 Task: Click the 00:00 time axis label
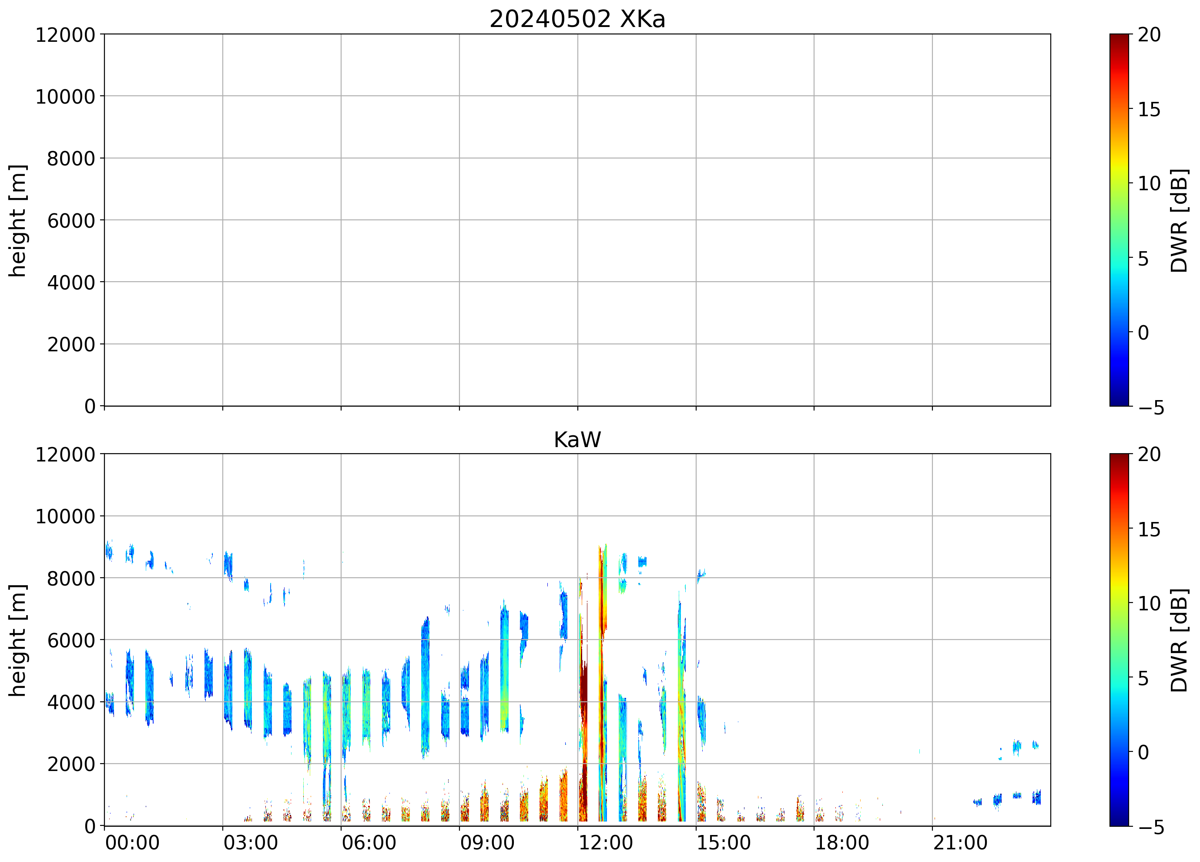pos(132,842)
